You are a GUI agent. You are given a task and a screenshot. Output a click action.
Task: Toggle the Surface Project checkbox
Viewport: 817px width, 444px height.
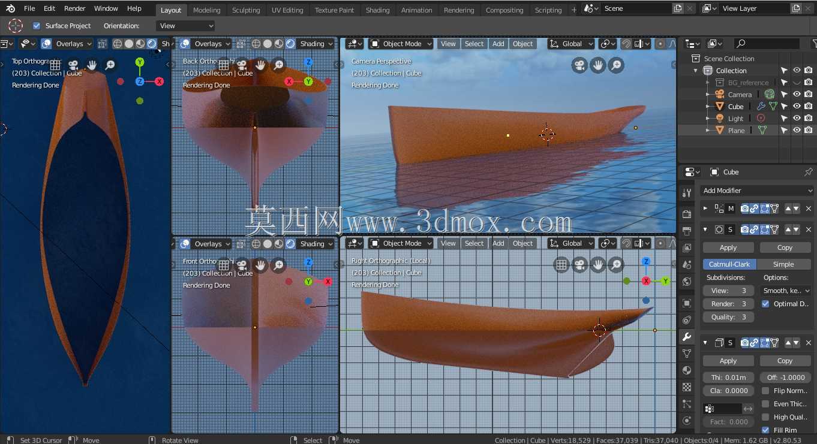coord(37,26)
